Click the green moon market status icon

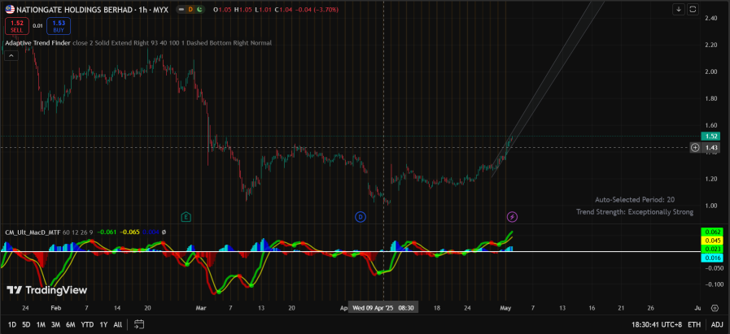point(199,9)
